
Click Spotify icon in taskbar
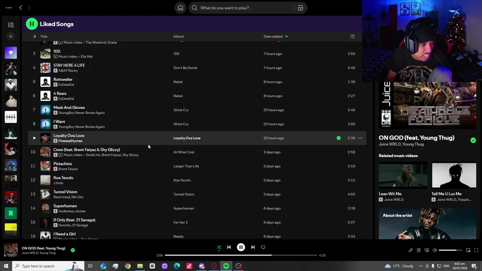coord(226,266)
